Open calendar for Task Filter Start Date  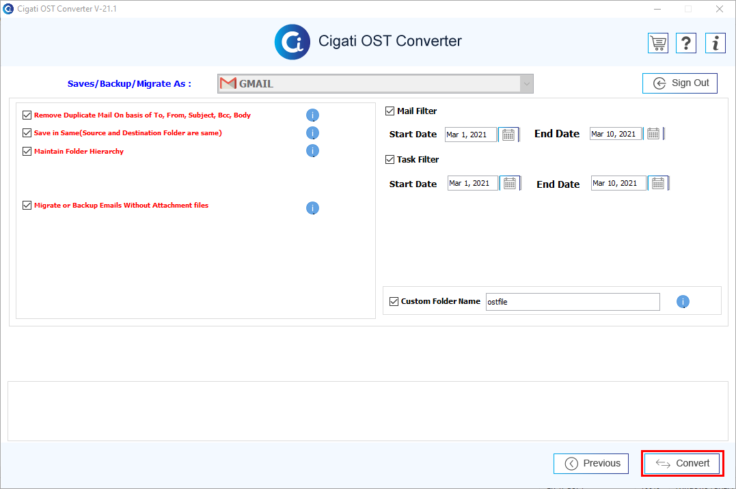click(510, 183)
